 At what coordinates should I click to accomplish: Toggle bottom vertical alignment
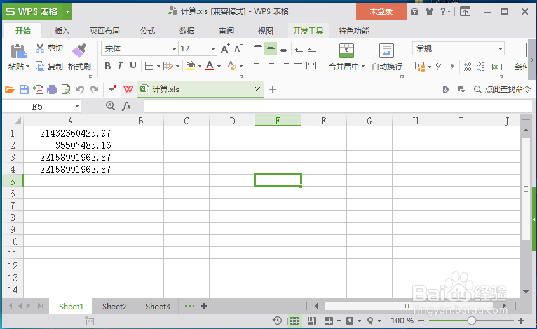coord(283,49)
